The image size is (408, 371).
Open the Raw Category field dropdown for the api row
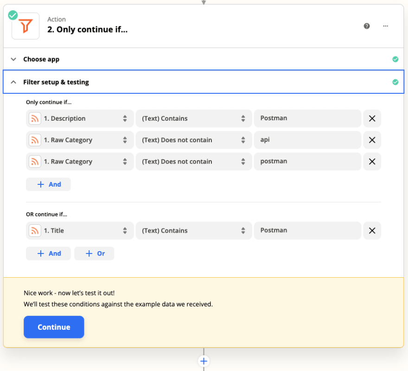click(80, 140)
